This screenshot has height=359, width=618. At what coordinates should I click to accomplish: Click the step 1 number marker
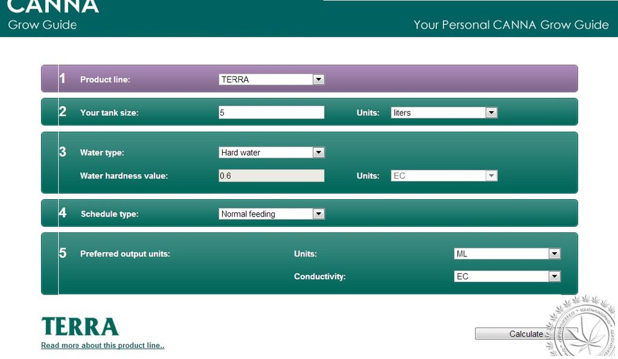62,78
